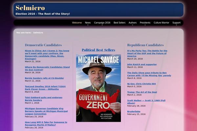
Task: Go to Best Sellers page
Action: click(x=120, y=23)
